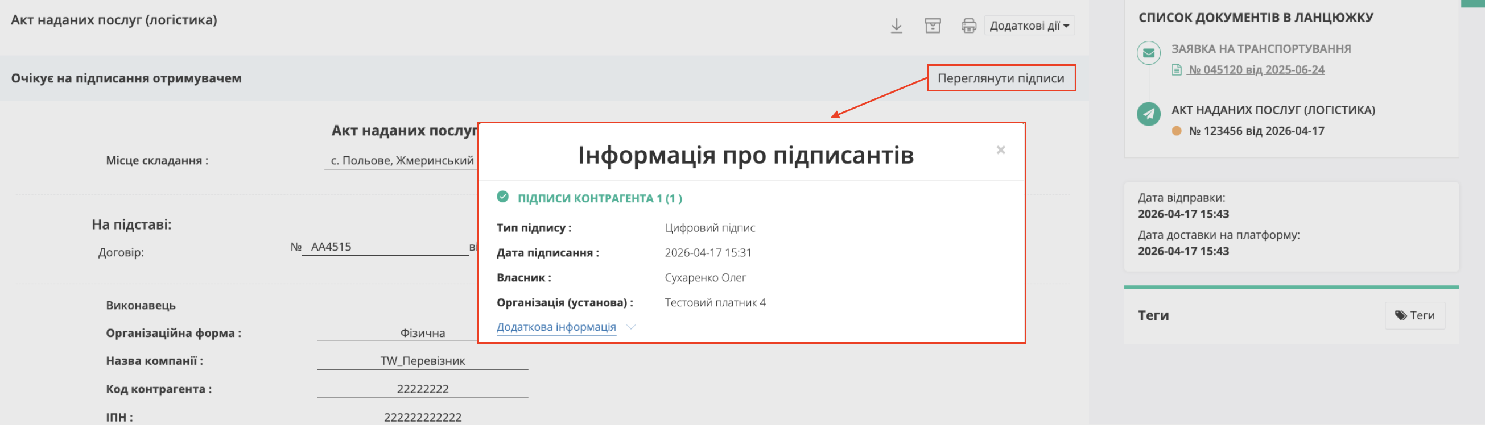Click the archive document icon
1485x425 pixels.
tap(932, 26)
